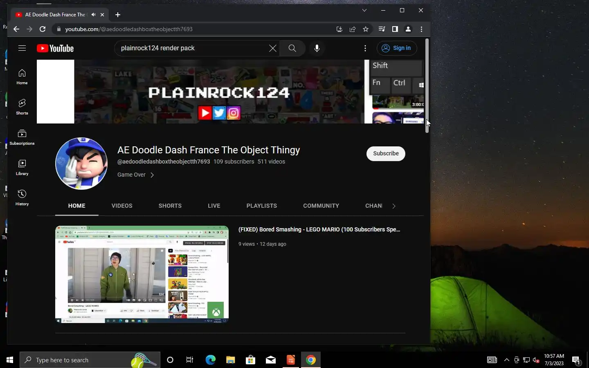Open Mail app from the taskbar
Image resolution: width=589 pixels, height=368 pixels.
[271, 360]
